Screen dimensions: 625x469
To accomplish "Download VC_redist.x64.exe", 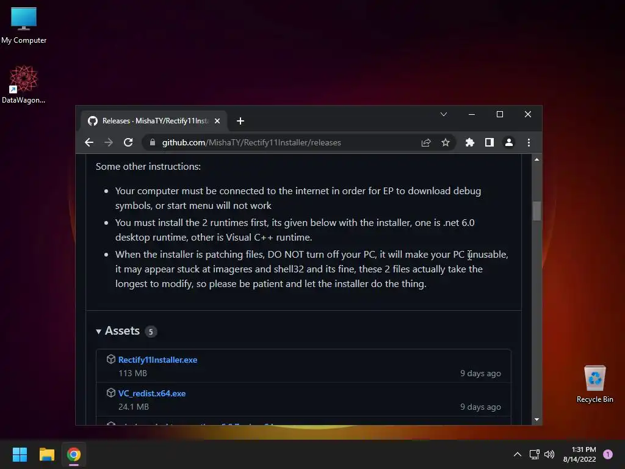I will (x=152, y=393).
